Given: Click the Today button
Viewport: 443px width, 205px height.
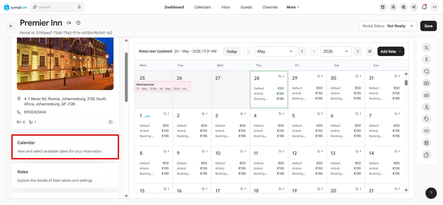Looking at the screenshot, I should (232, 51).
